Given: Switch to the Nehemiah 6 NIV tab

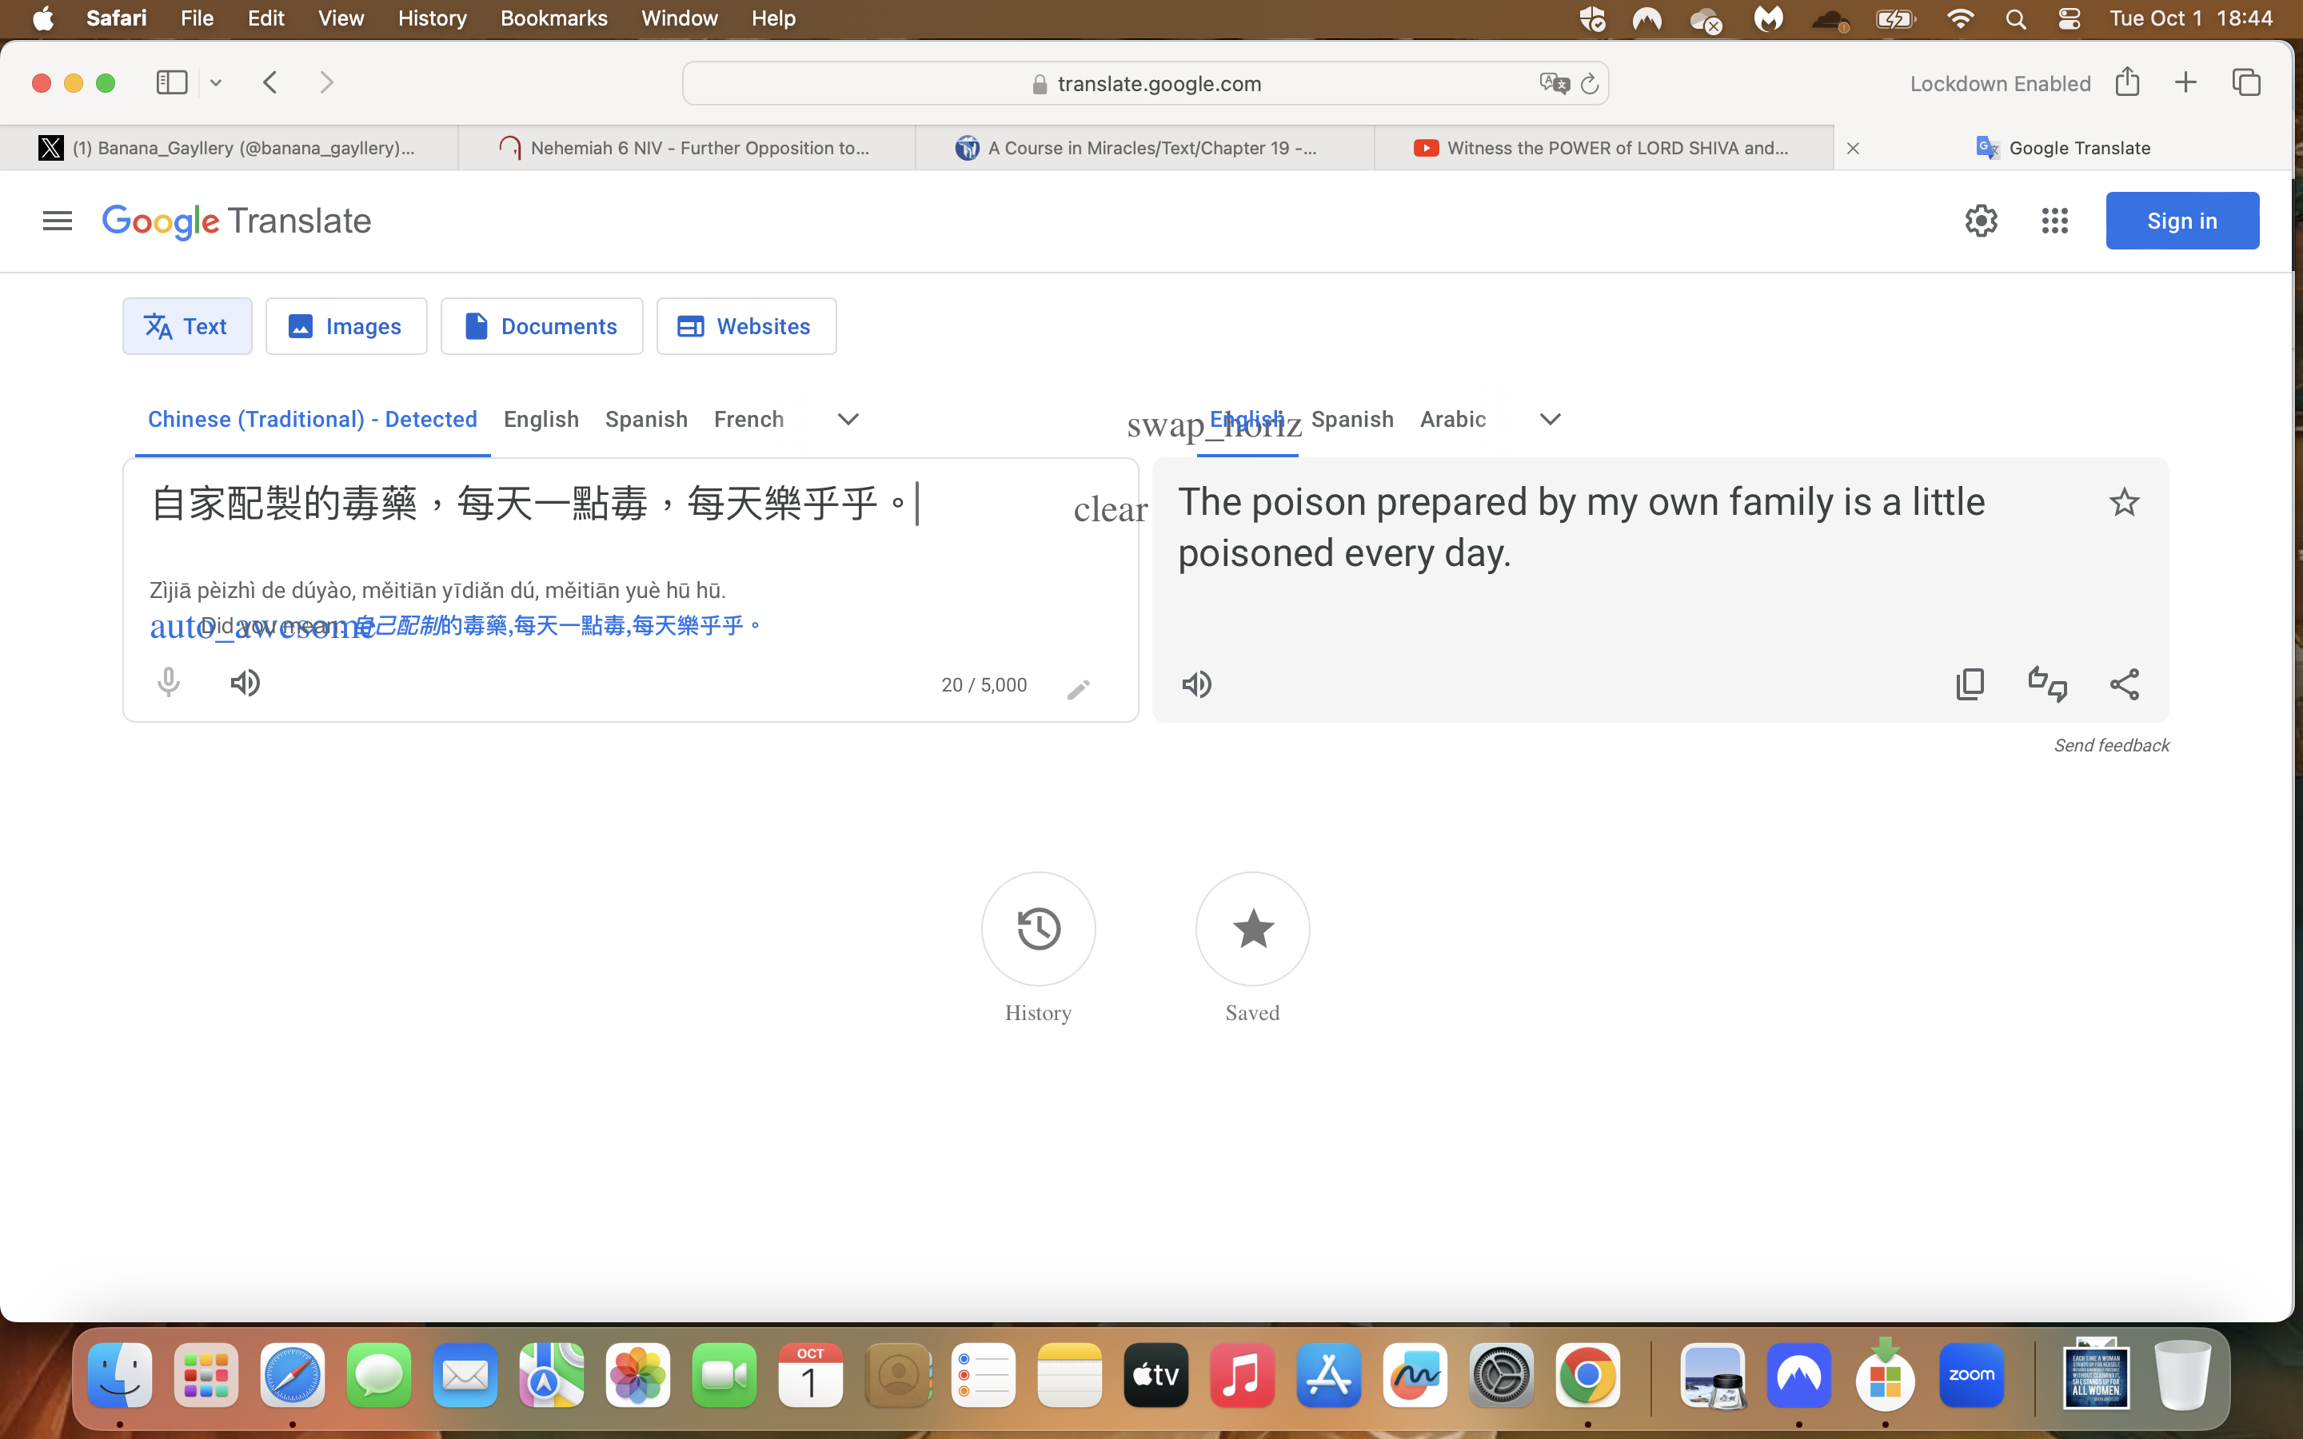Looking at the screenshot, I should click(x=686, y=148).
